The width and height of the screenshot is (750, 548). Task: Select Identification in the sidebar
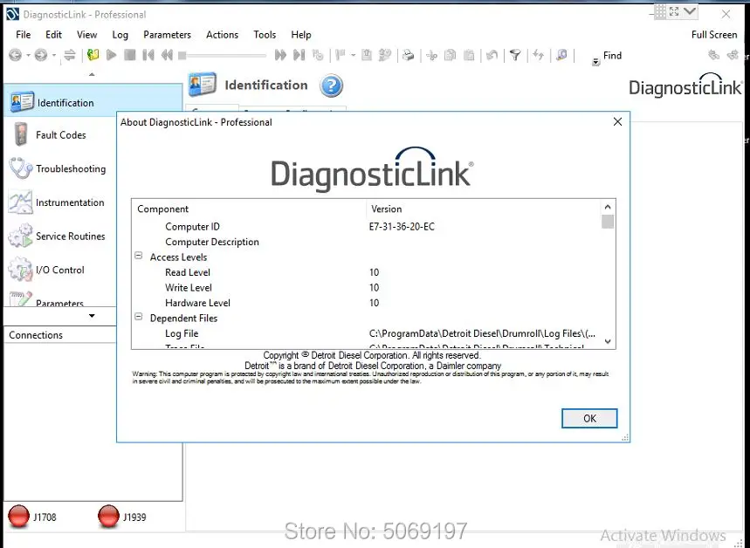(93, 101)
